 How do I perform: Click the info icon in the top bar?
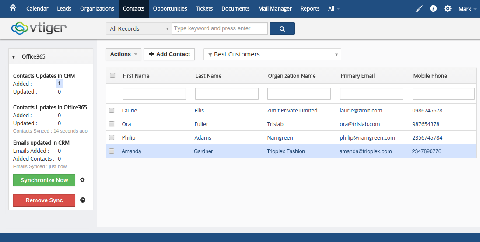tap(433, 9)
